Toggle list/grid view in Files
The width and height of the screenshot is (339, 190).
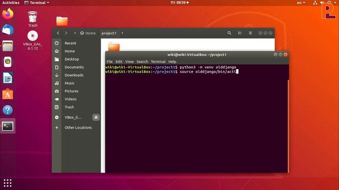pyautogui.click(x=240, y=33)
